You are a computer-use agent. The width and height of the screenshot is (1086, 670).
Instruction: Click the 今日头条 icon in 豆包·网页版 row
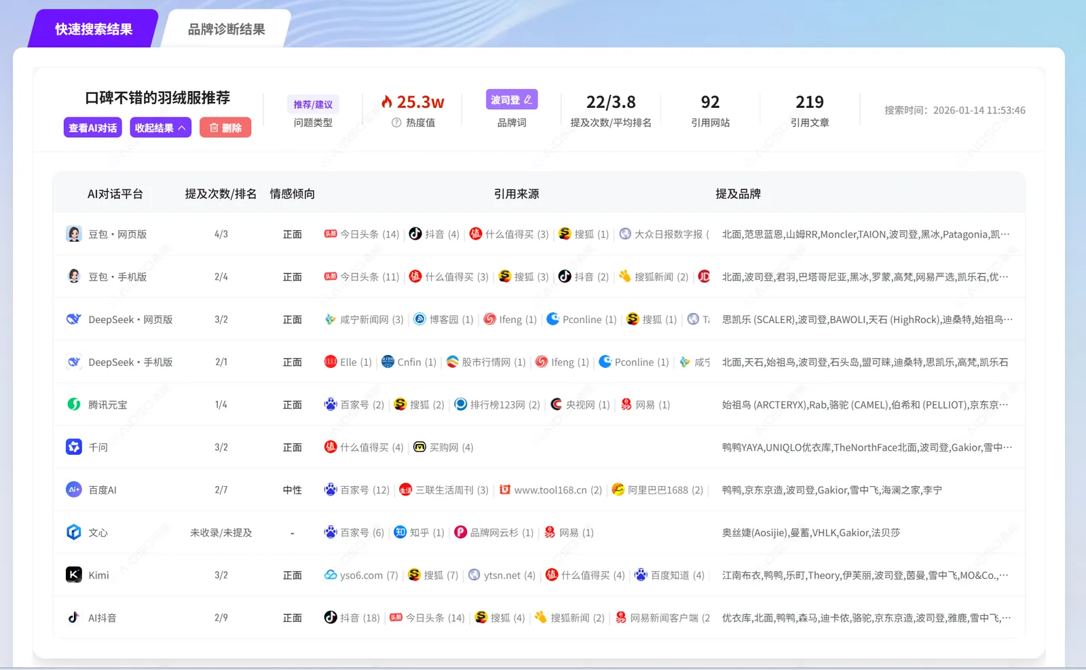[331, 234]
